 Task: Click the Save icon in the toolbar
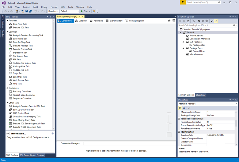(x=27, y=11)
